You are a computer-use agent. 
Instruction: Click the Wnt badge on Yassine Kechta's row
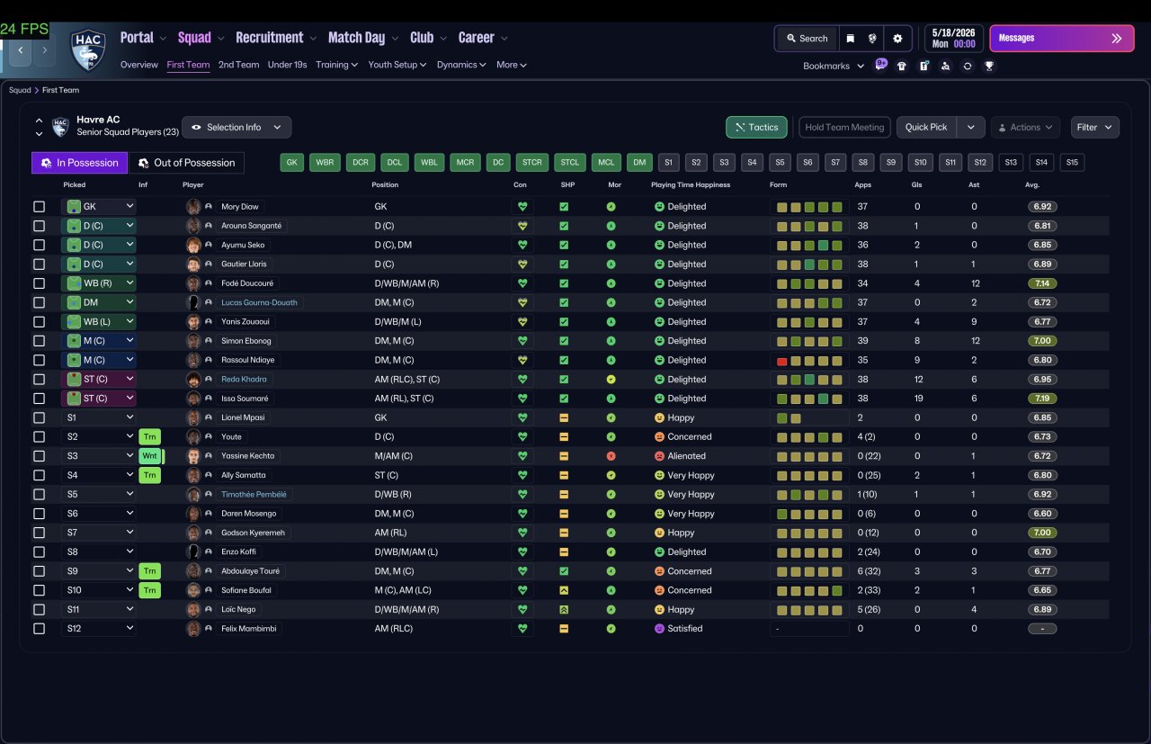(x=150, y=456)
